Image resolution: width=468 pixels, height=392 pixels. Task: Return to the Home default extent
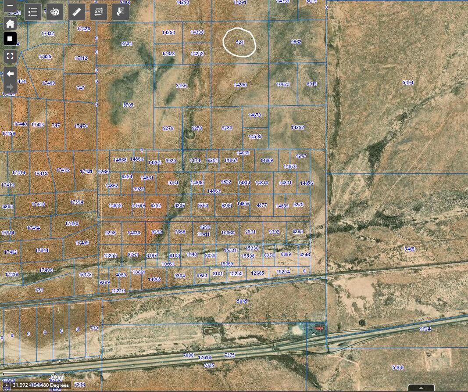(10, 24)
